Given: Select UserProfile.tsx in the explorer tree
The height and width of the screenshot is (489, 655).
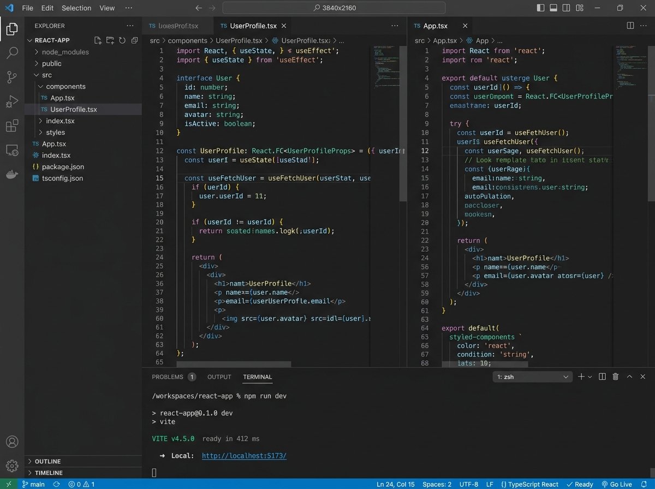Looking at the screenshot, I should (83, 109).
